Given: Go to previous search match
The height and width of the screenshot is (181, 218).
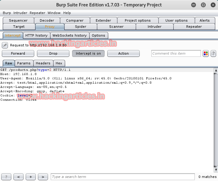Looking at the screenshot, I should click(x=18, y=177).
